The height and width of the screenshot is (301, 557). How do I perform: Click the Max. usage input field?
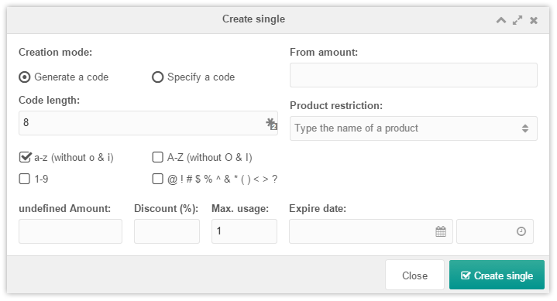[x=244, y=231]
